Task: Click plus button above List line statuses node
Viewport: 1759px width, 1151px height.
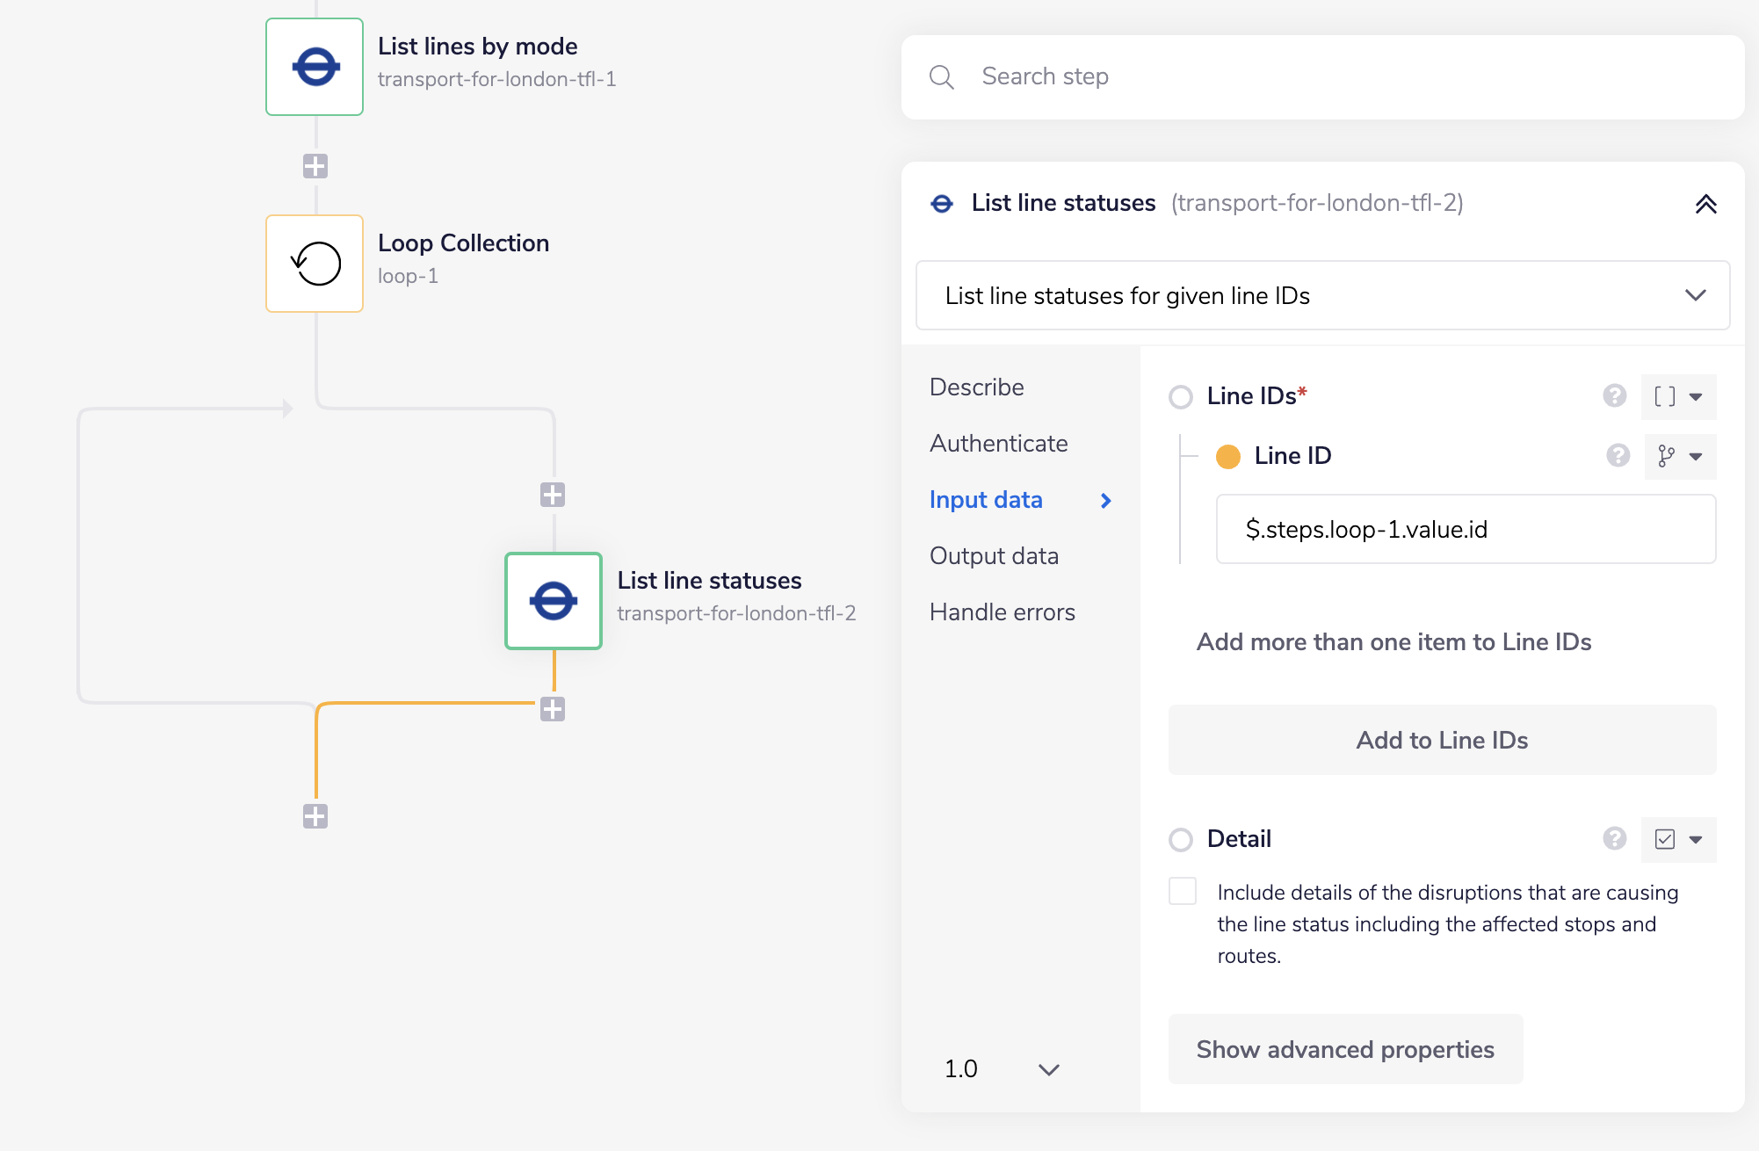Action: point(553,495)
